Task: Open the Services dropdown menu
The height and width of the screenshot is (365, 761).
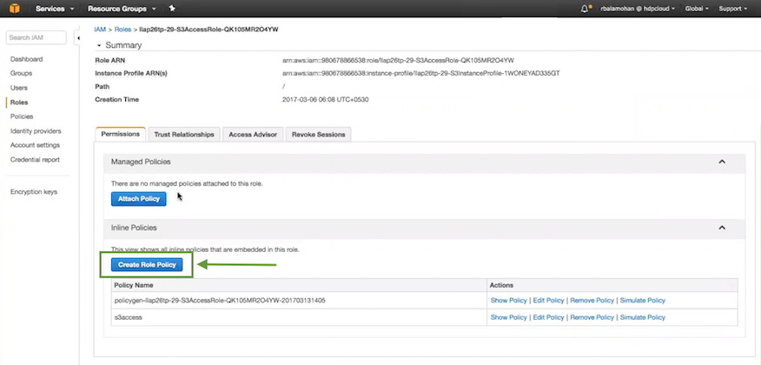Action: pos(54,9)
